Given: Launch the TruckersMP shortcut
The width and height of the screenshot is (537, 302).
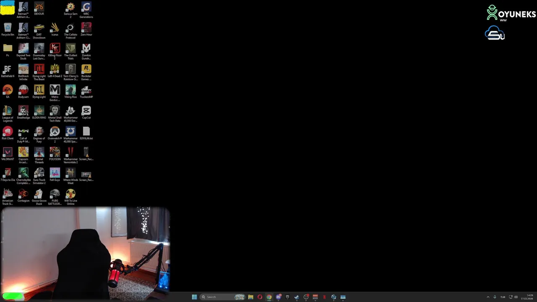Looking at the screenshot, I should click(86, 91).
